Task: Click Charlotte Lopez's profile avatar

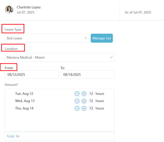Action: pos(9,10)
